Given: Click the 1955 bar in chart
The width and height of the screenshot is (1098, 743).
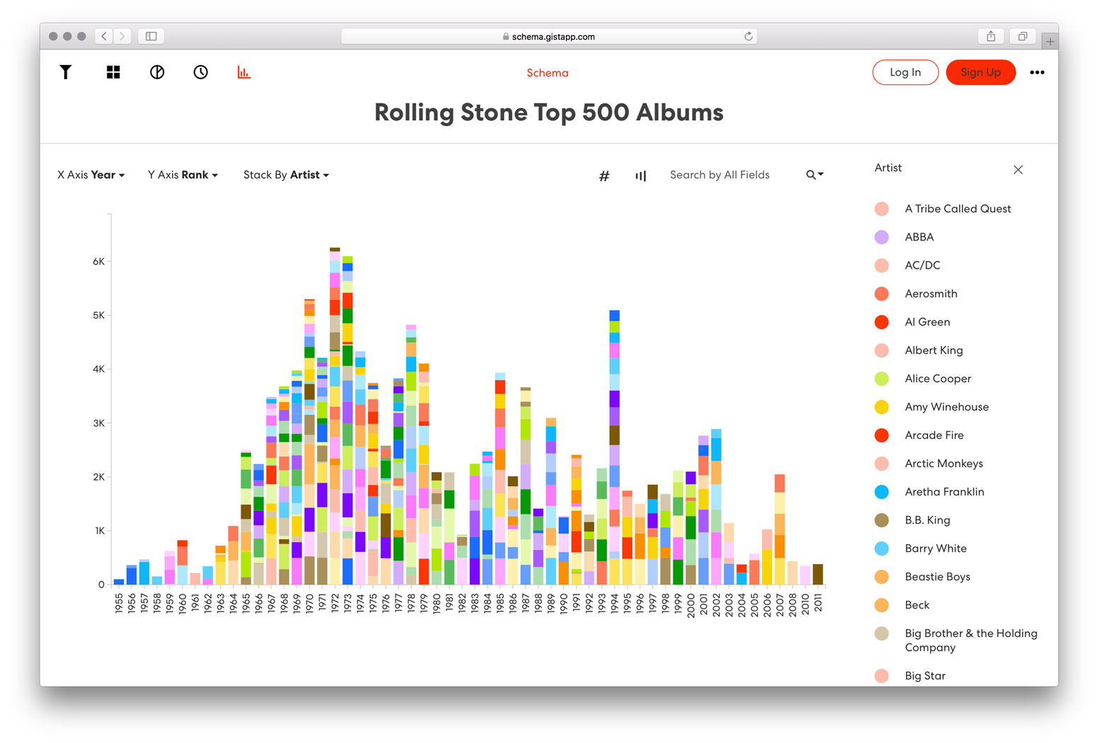Looking at the screenshot, I should (x=119, y=582).
